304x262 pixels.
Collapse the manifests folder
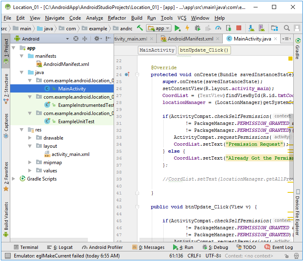(x=21, y=56)
